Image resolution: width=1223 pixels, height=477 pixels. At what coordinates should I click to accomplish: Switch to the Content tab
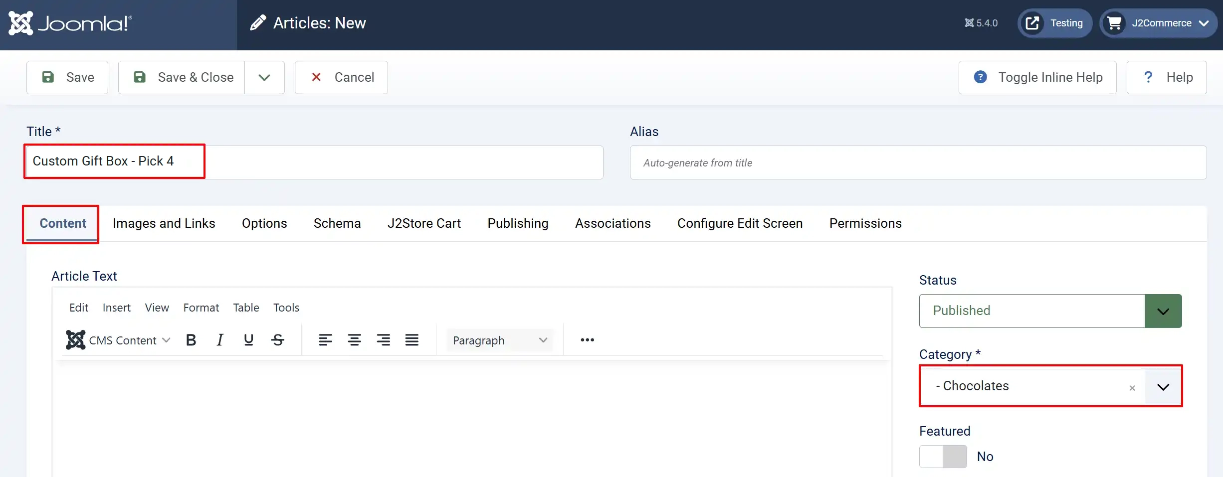[x=63, y=223]
